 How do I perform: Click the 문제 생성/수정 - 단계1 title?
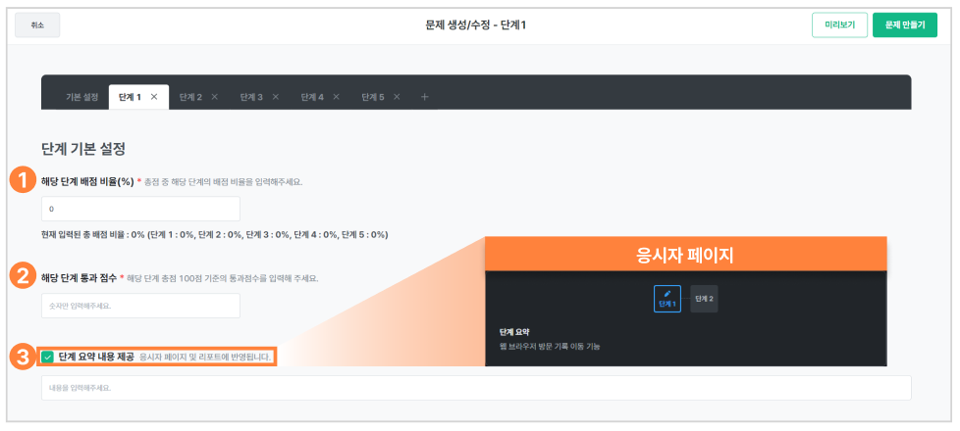tap(476, 25)
